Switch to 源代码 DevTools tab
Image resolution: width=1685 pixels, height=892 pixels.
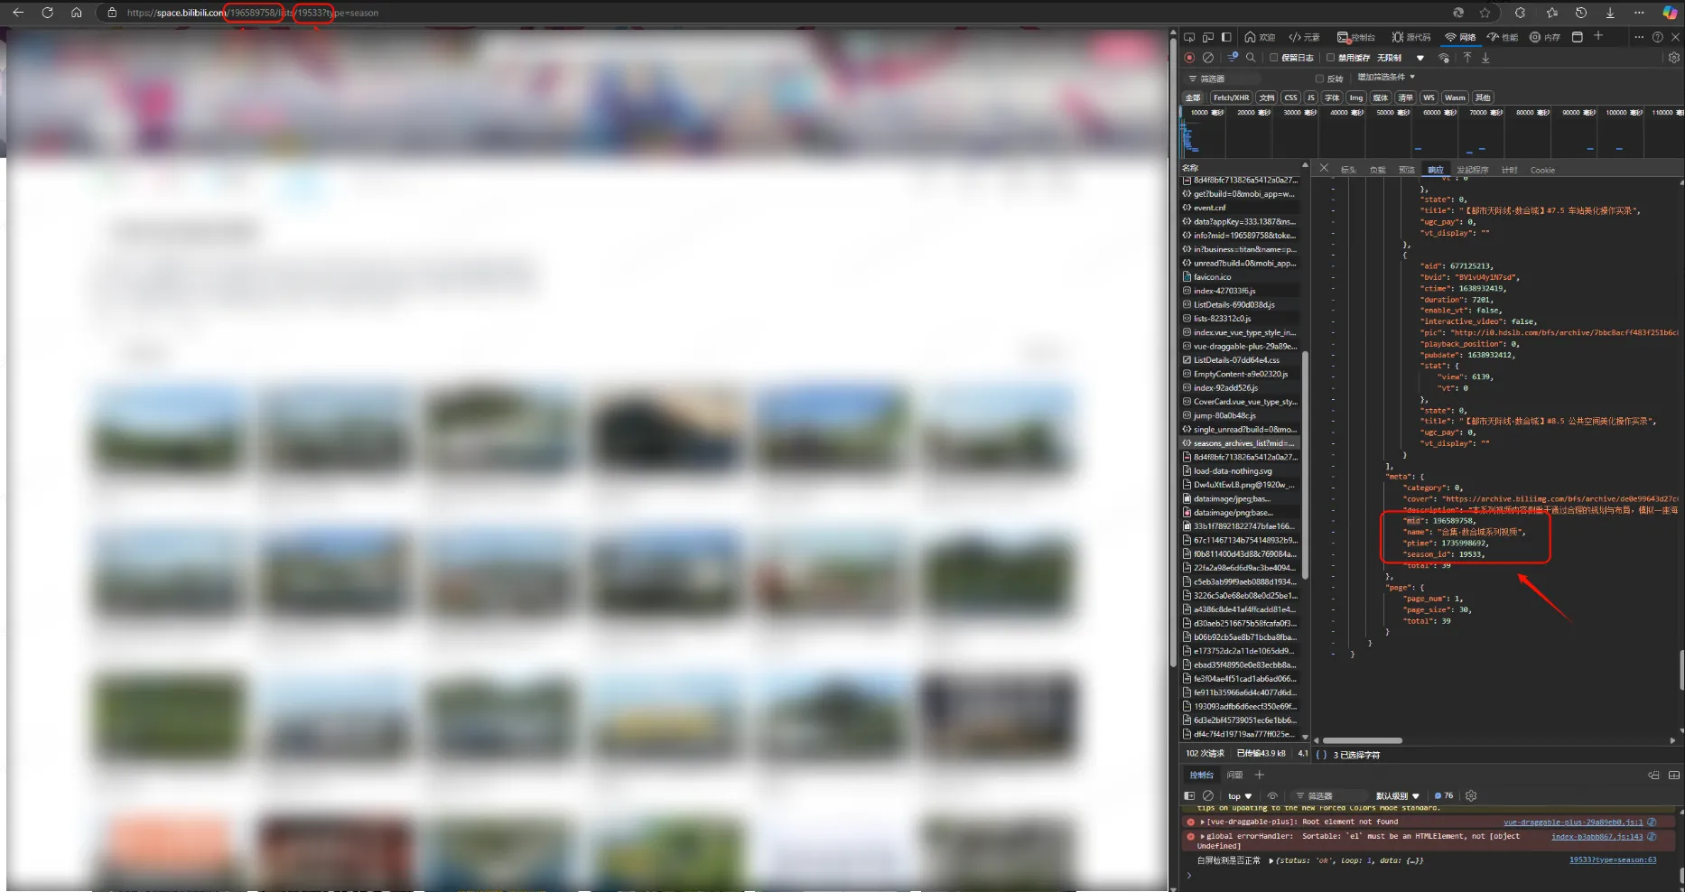1411,37
